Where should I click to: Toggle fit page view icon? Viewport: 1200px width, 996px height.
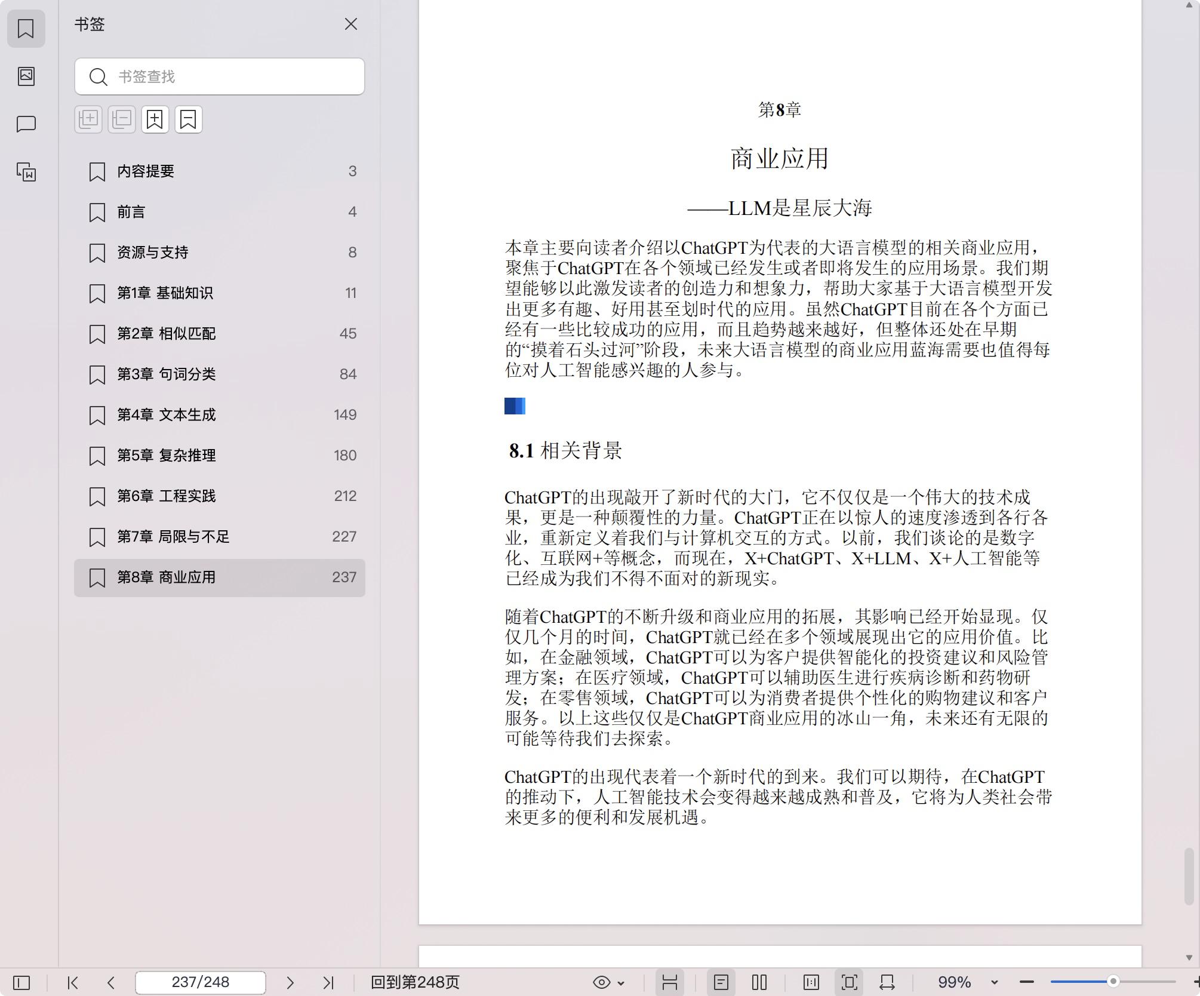pyautogui.click(x=850, y=982)
